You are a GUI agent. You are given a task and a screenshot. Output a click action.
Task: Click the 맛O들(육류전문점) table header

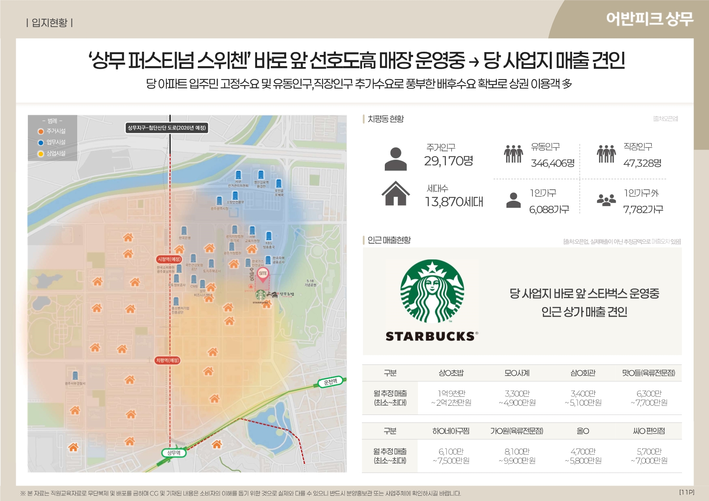click(x=649, y=373)
